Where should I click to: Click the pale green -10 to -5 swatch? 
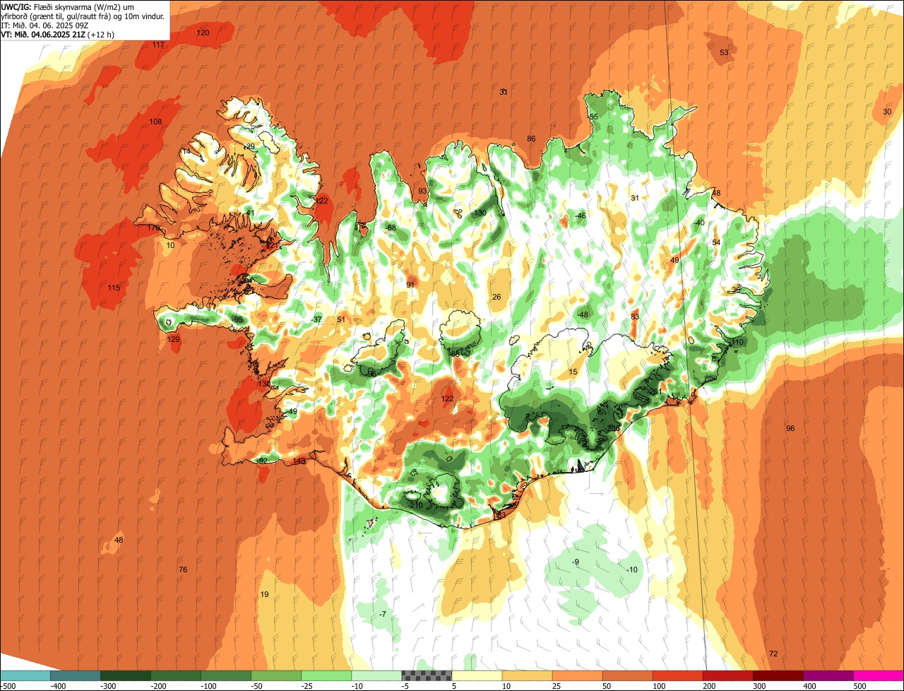376,675
